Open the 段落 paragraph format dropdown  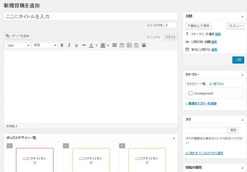point(45,45)
